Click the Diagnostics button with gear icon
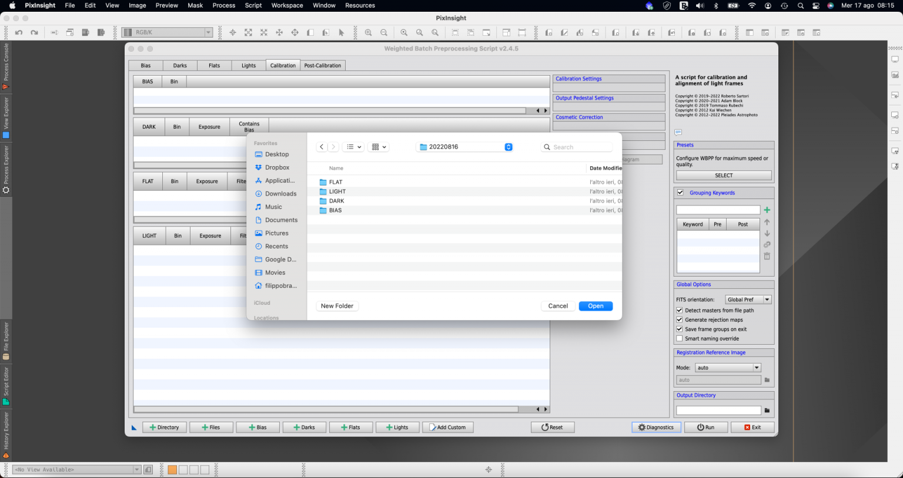 [x=656, y=427]
